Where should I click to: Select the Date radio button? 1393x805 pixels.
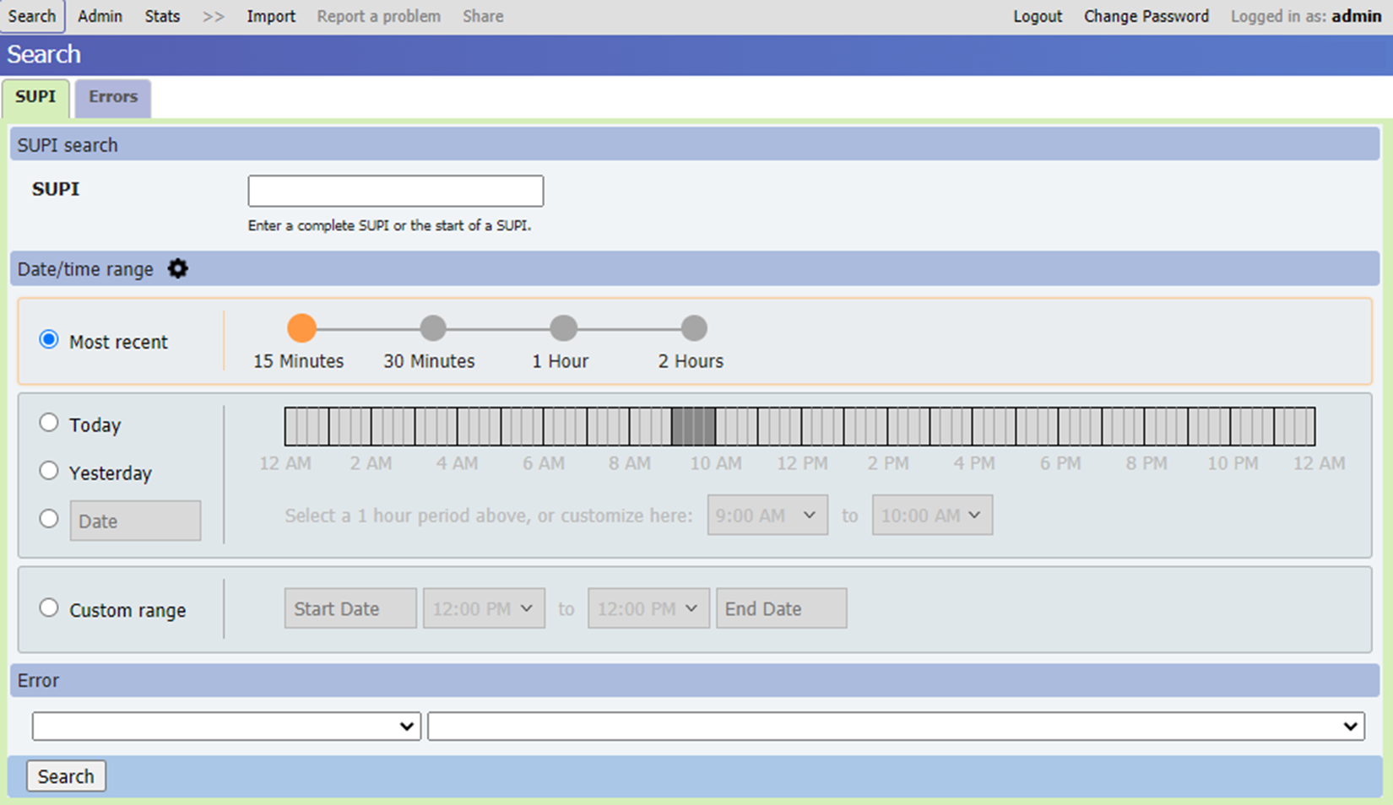coord(49,518)
